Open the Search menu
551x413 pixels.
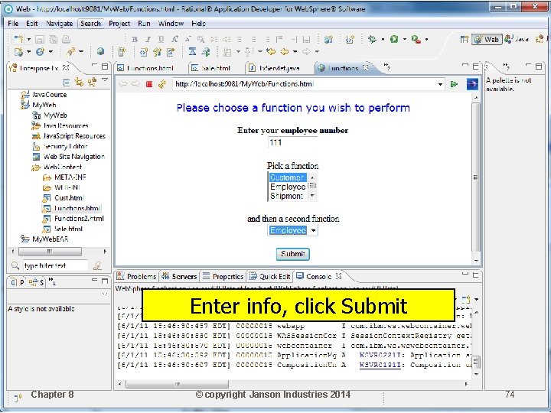[x=90, y=24]
